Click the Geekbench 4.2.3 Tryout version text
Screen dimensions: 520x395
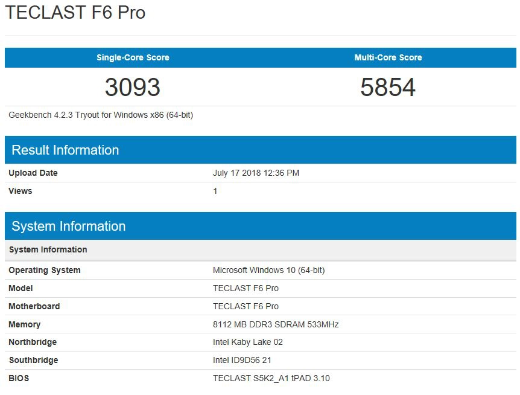pyautogui.click(x=101, y=115)
